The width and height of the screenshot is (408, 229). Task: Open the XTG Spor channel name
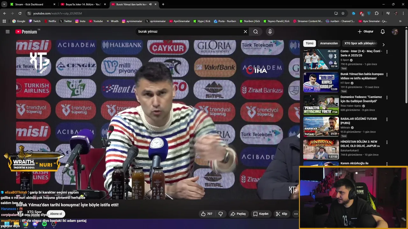(x=34, y=212)
